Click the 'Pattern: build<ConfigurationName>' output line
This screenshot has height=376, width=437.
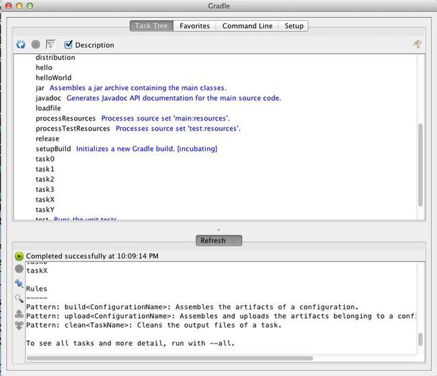click(192, 307)
